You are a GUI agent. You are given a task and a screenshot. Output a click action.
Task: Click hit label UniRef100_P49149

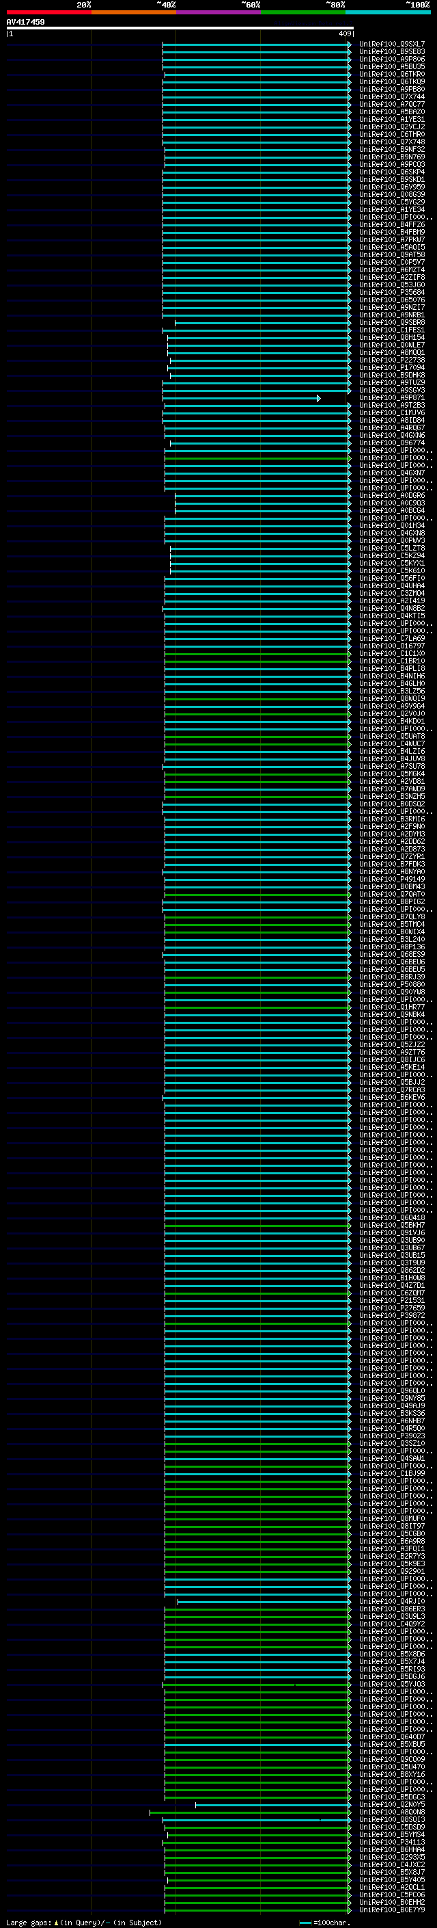tap(392, 879)
